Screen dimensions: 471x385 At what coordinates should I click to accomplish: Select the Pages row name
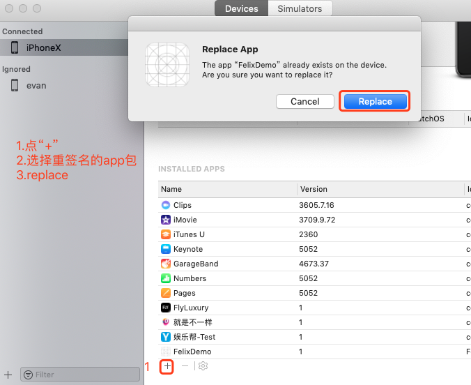[185, 293]
